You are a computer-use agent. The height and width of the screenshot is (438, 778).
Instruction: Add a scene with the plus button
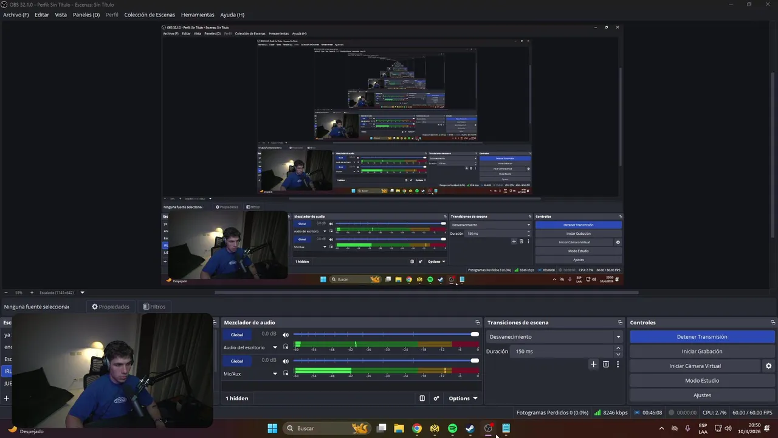click(6, 398)
